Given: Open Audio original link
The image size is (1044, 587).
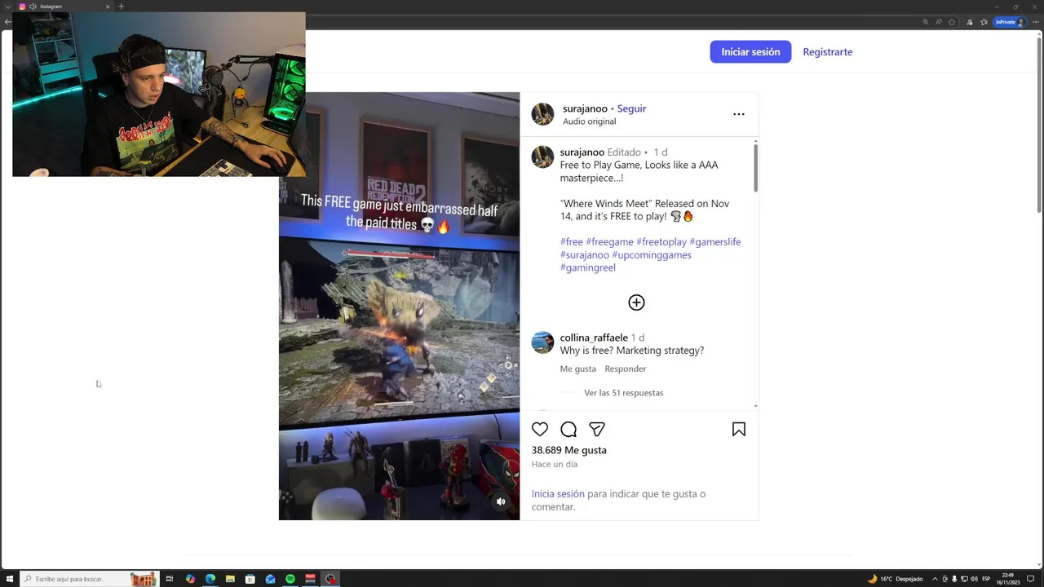Looking at the screenshot, I should pos(589,121).
